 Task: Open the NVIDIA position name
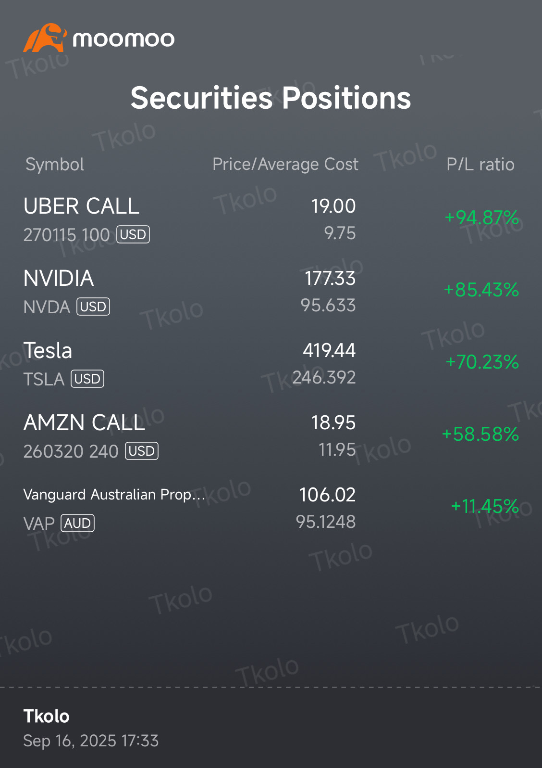click(59, 279)
